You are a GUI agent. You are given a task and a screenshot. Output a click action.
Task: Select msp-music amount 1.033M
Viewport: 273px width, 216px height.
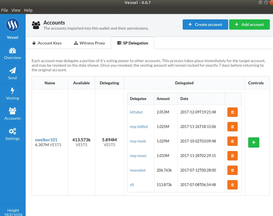(163, 156)
